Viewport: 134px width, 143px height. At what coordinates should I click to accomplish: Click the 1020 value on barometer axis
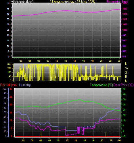(x=125, y=9)
